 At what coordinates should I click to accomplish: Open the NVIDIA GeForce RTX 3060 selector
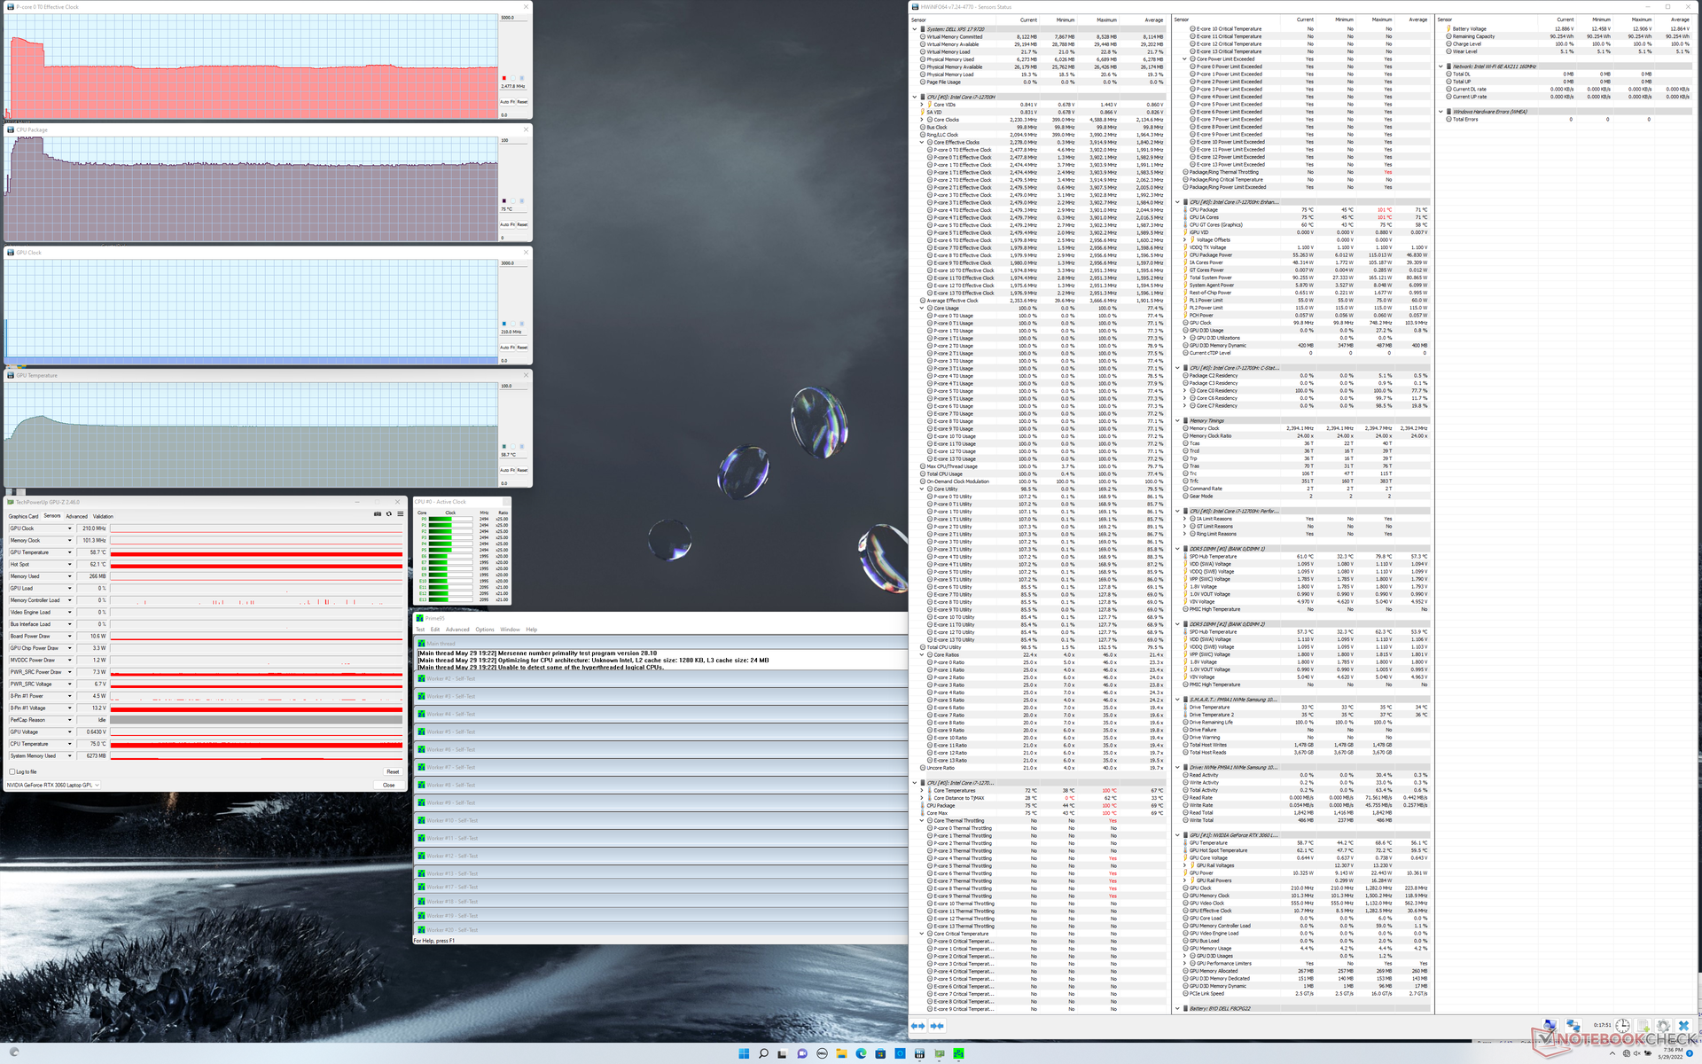53,785
